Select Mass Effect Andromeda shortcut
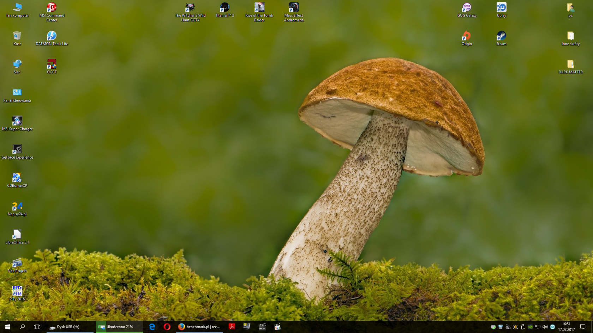The height and width of the screenshot is (333, 593). click(294, 12)
